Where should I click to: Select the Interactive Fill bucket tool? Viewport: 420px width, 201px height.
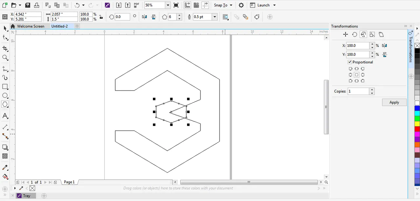click(5, 176)
